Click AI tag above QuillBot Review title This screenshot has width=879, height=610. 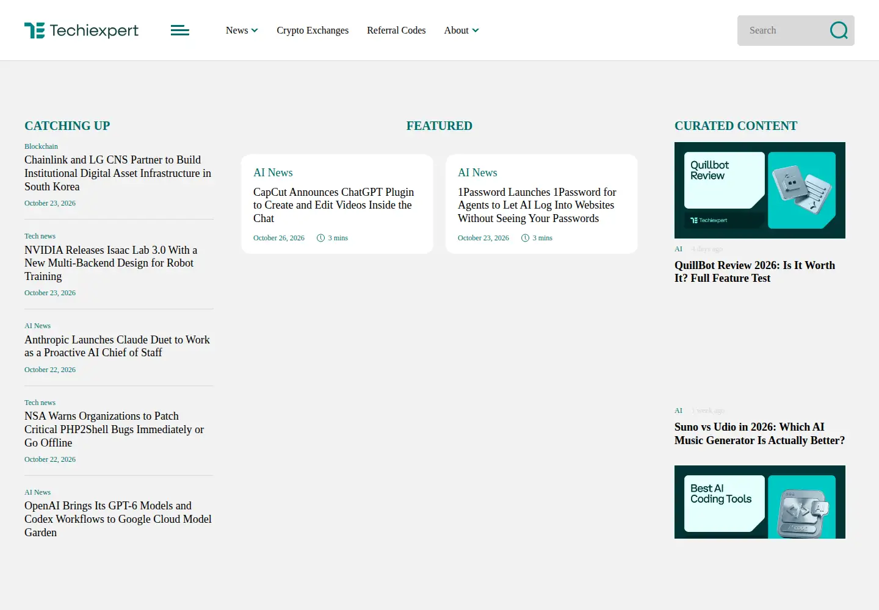click(x=678, y=249)
